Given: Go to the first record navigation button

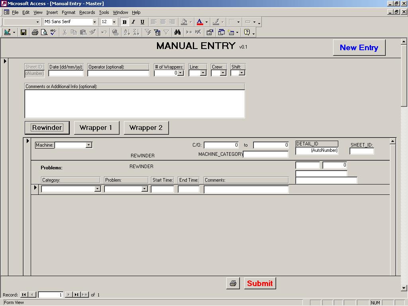Looking at the screenshot, I should 24,294.
